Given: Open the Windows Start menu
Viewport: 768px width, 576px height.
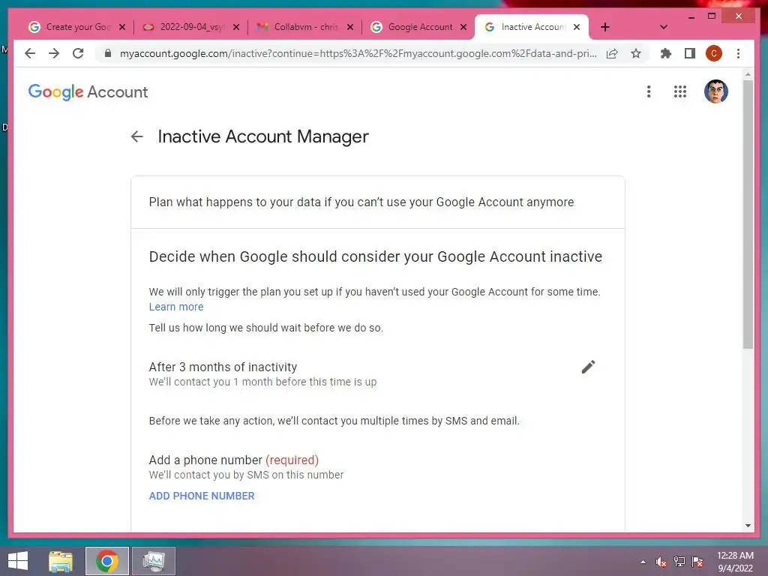Looking at the screenshot, I should pos(18,561).
